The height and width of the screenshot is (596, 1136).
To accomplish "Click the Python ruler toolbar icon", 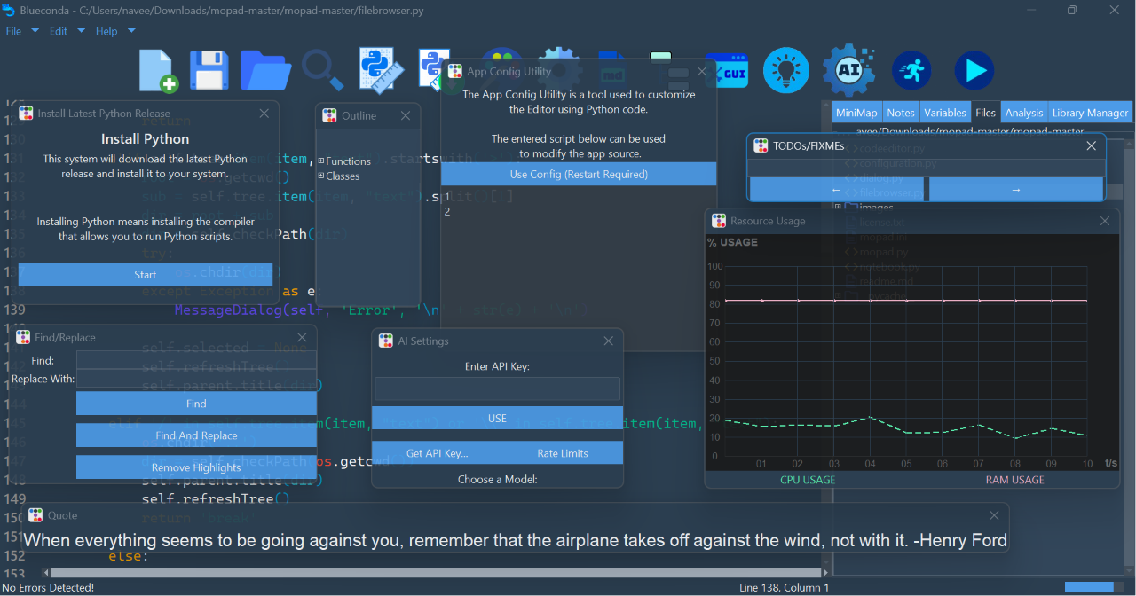I will tap(382, 71).
